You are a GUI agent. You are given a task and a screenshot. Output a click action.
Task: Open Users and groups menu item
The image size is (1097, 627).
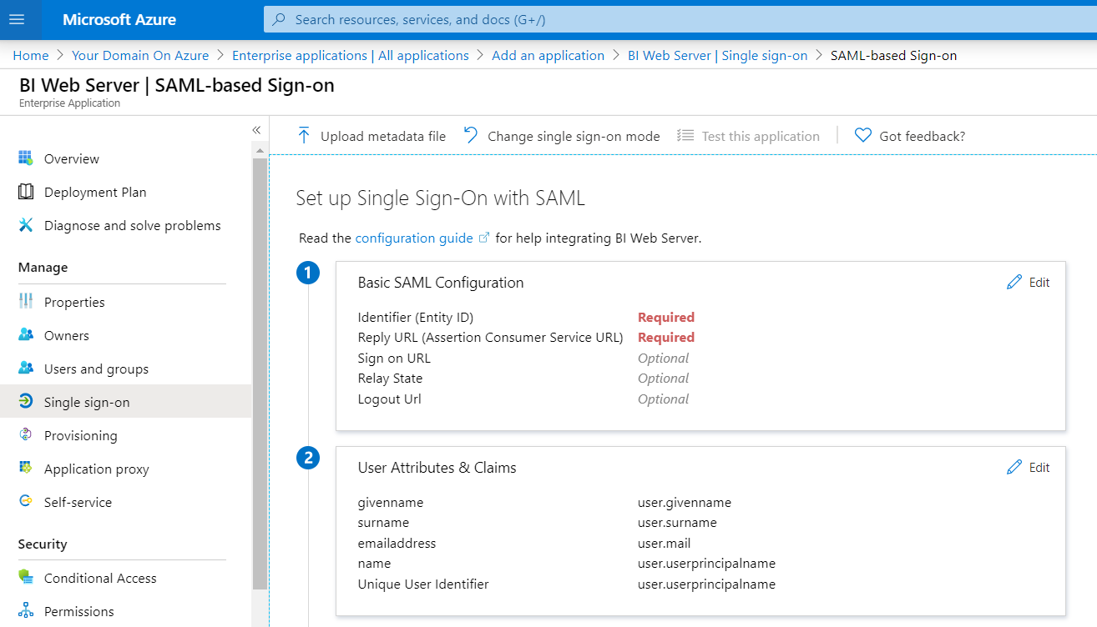(96, 369)
